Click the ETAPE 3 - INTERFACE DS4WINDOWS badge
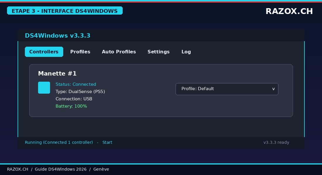This screenshot has height=175, width=322. (65, 10)
